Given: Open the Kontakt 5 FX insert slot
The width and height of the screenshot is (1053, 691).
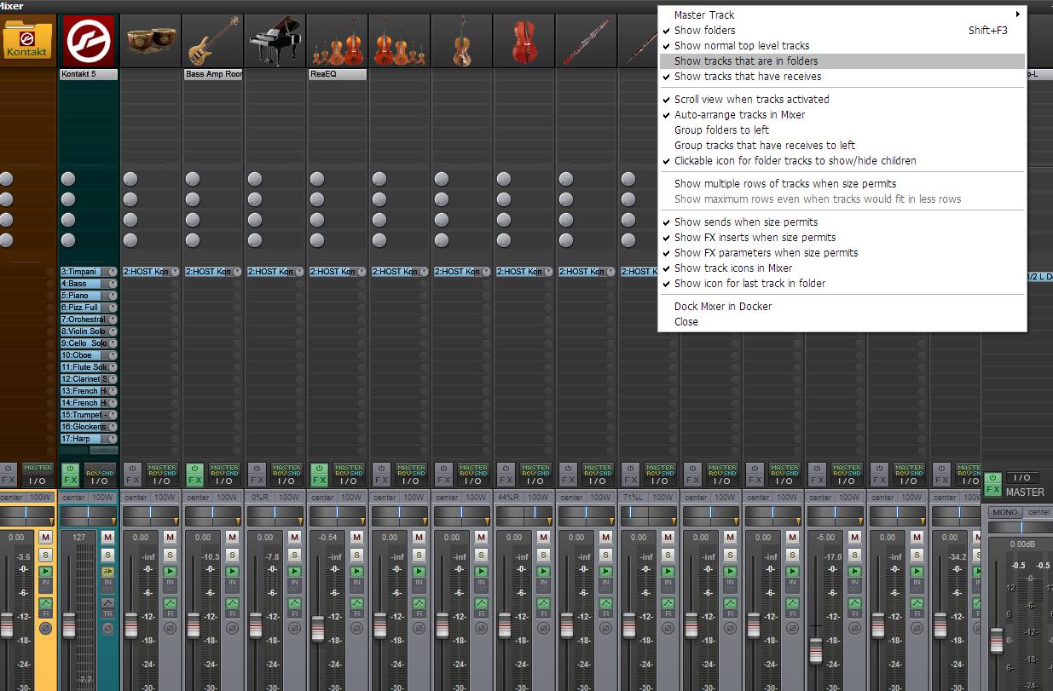Looking at the screenshot, I should coord(84,75).
